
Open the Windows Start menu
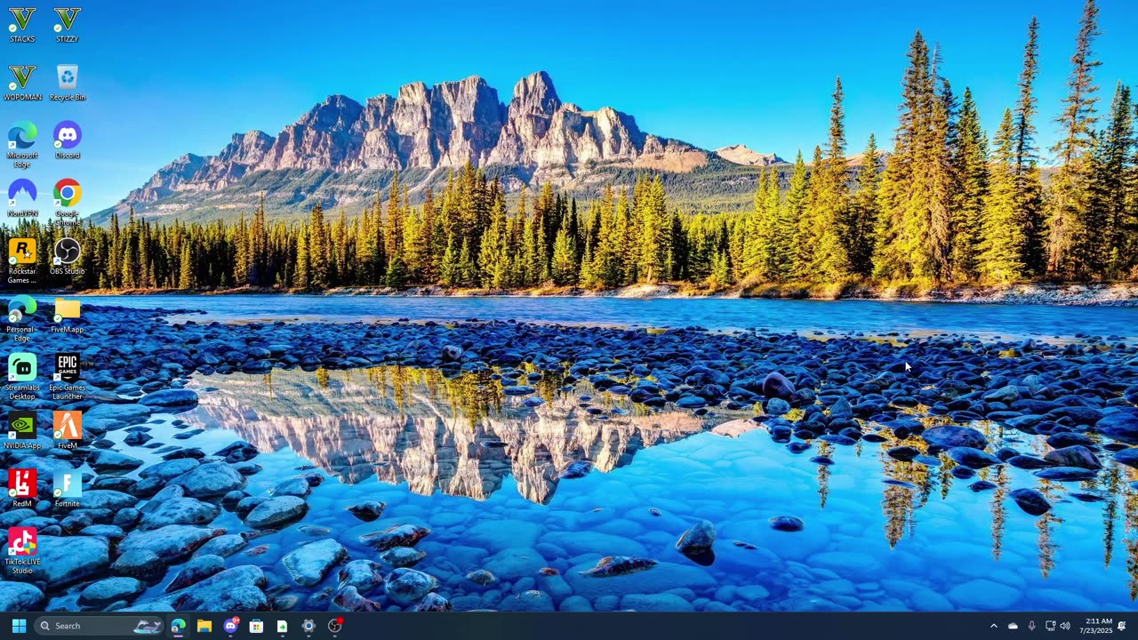(x=19, y=626)
